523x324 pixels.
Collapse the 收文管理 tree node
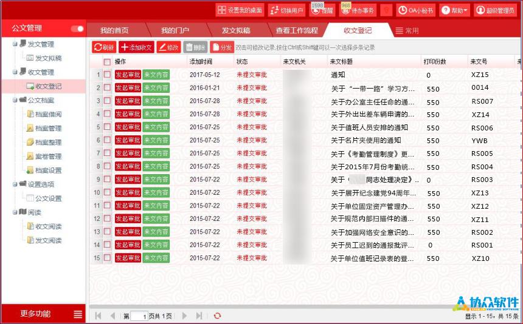[15, 72]
